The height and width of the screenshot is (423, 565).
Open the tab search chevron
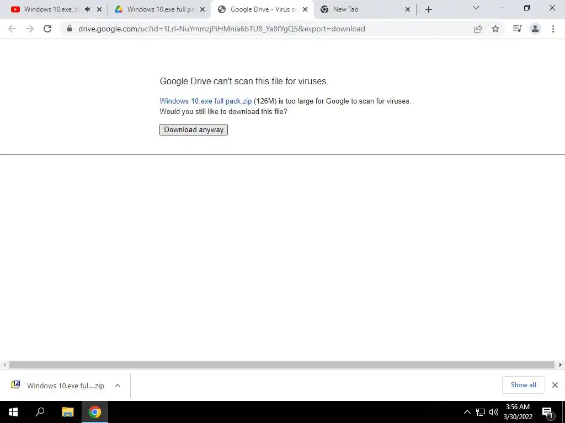pos(476,8)
